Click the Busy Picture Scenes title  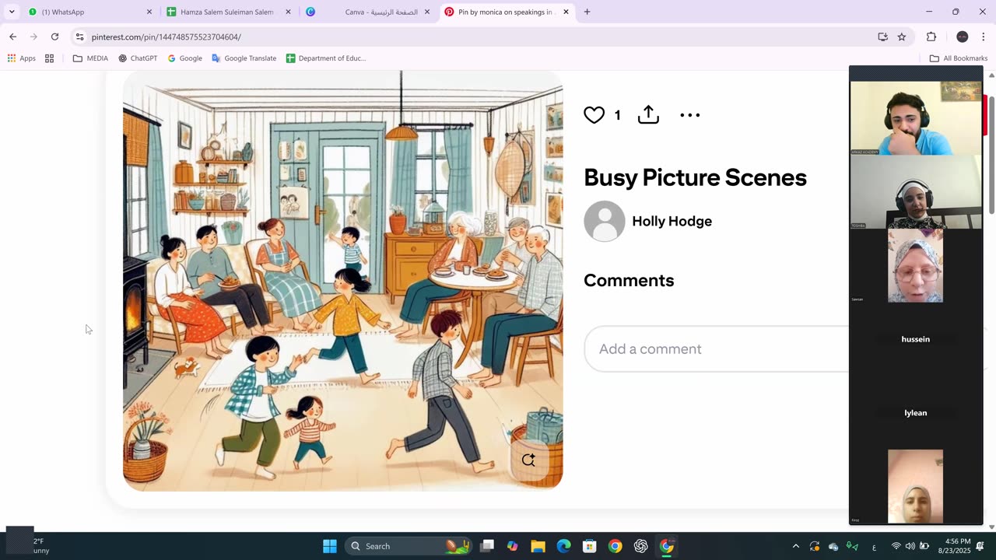click(695, 177)
